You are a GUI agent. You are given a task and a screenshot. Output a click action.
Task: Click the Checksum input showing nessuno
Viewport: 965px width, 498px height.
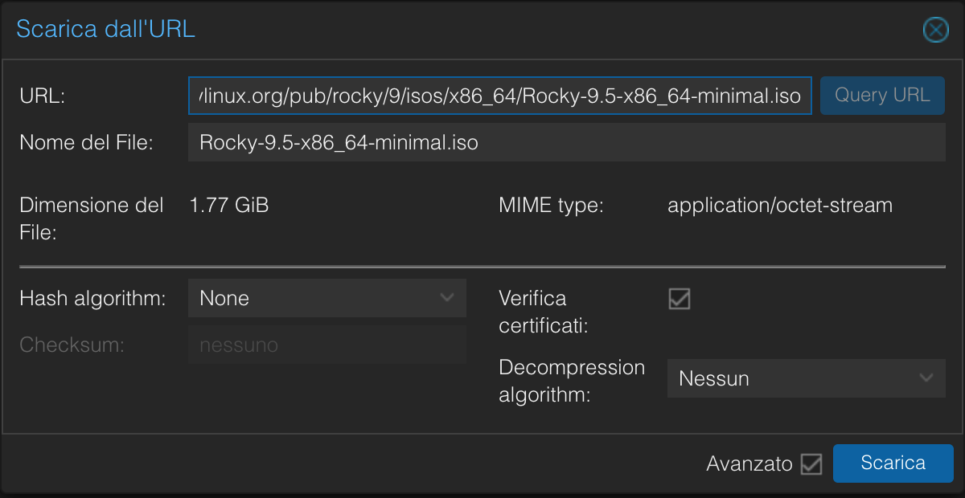[326, 345]
